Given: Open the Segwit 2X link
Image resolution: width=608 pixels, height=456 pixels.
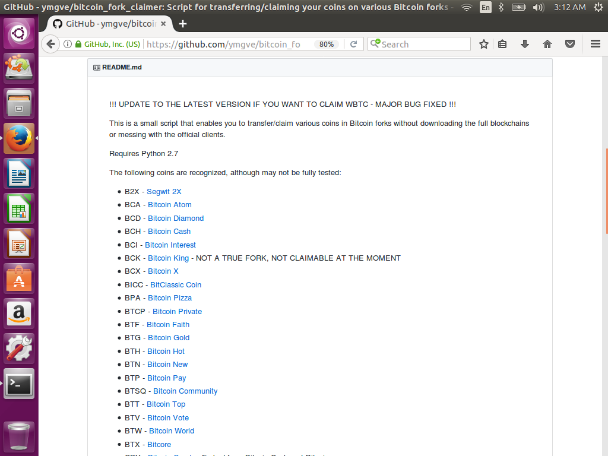Looking at the screenshot, I should 164,191.
